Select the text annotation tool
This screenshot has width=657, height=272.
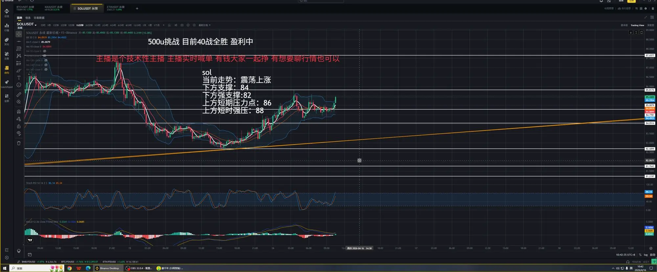pos(19,78)
